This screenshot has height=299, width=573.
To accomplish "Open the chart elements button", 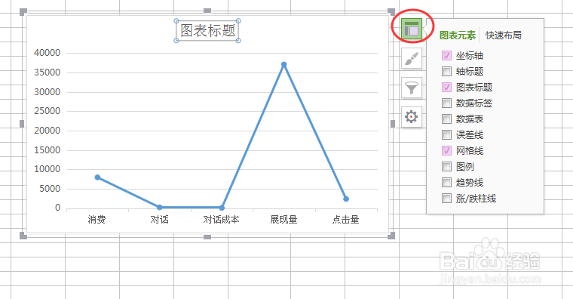I will [x=412, y=29].
